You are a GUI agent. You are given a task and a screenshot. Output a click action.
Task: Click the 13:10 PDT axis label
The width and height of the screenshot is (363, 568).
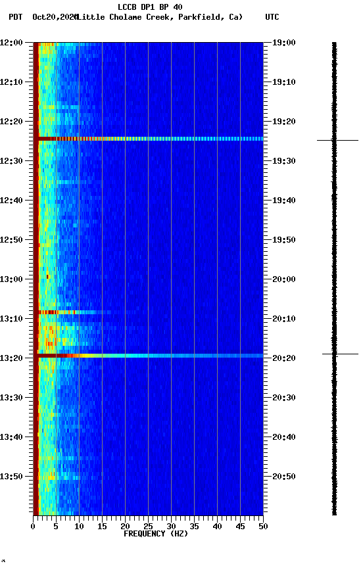point(11,319)
